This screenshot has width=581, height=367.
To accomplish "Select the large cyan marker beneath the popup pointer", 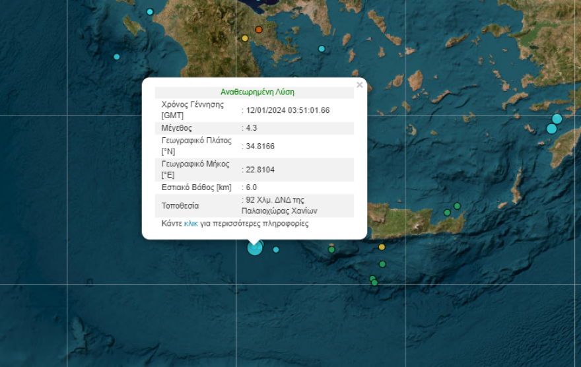I will click(x=255, y=248).
